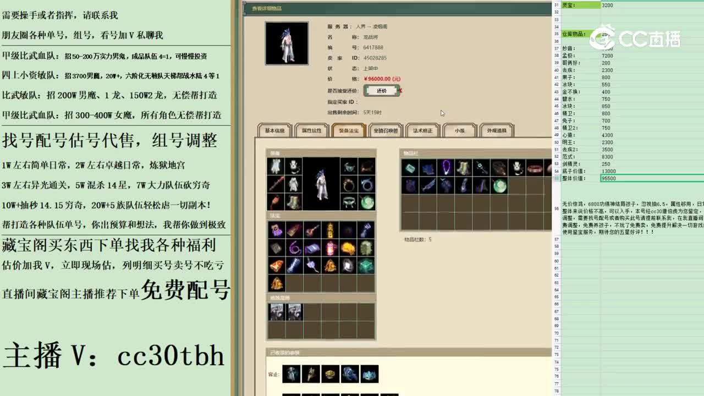Select the 灵宝 label cell in spreadsheet
The image size is (704, 396).
click(581, 5)
